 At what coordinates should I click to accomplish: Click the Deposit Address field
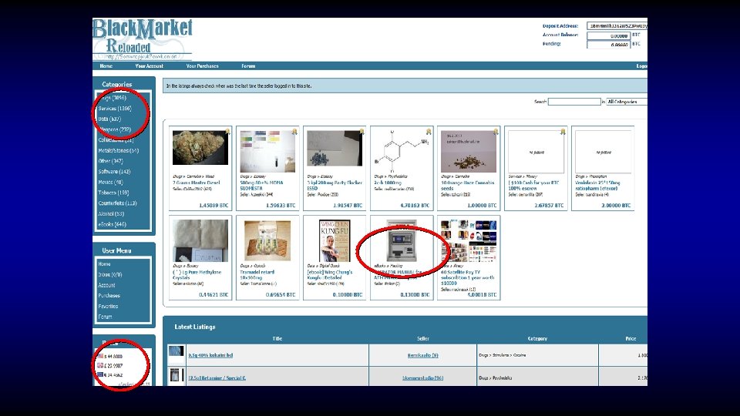coord(617,26)
